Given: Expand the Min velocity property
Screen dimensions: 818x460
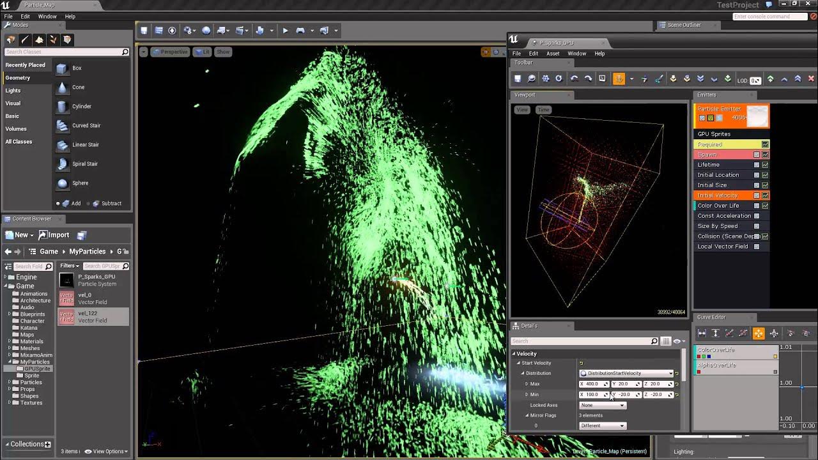Looking at the screenshot, I should 527,394.
